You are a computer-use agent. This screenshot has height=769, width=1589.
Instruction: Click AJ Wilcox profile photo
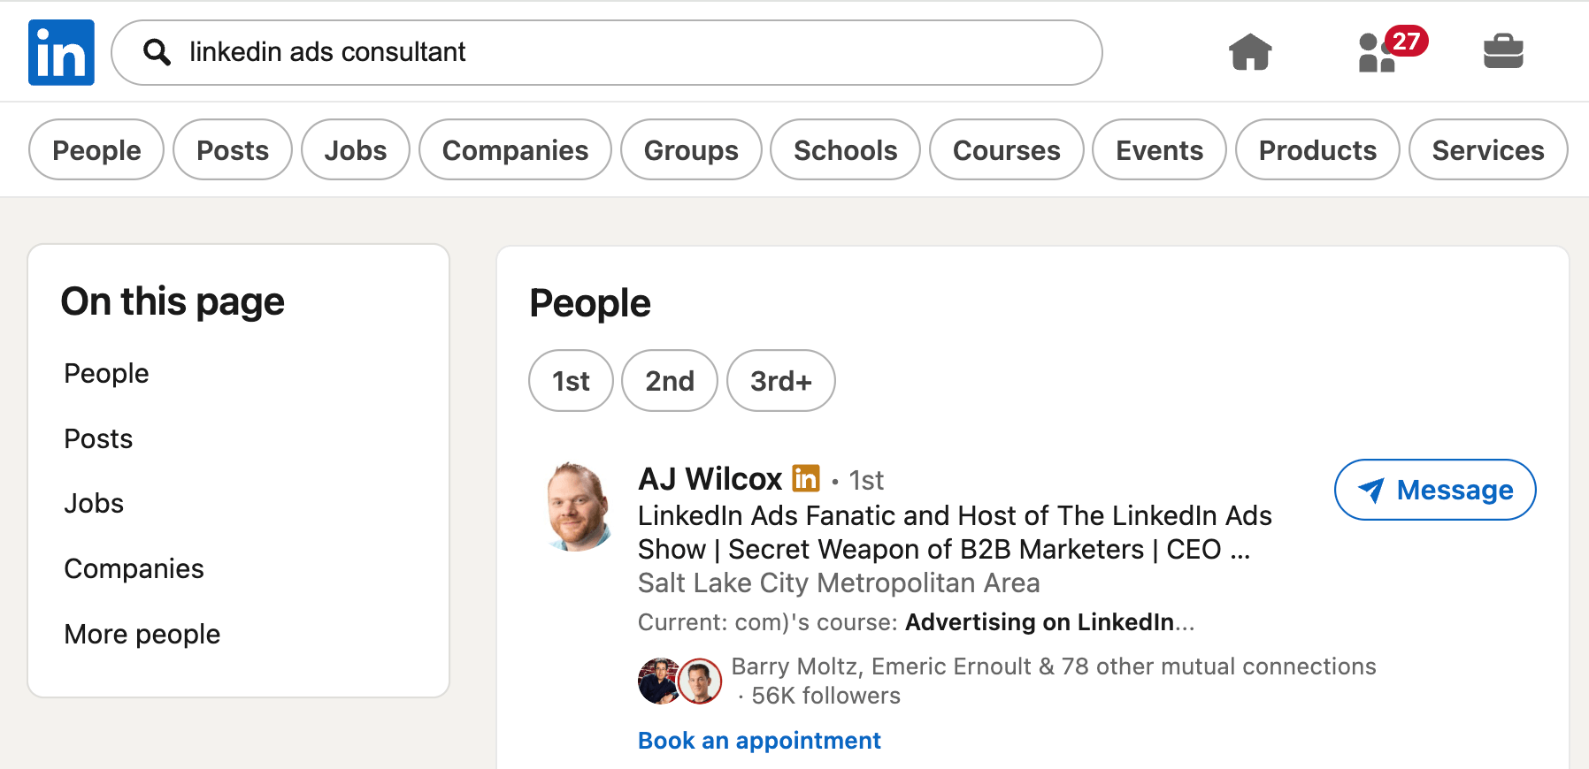[580, 506]
